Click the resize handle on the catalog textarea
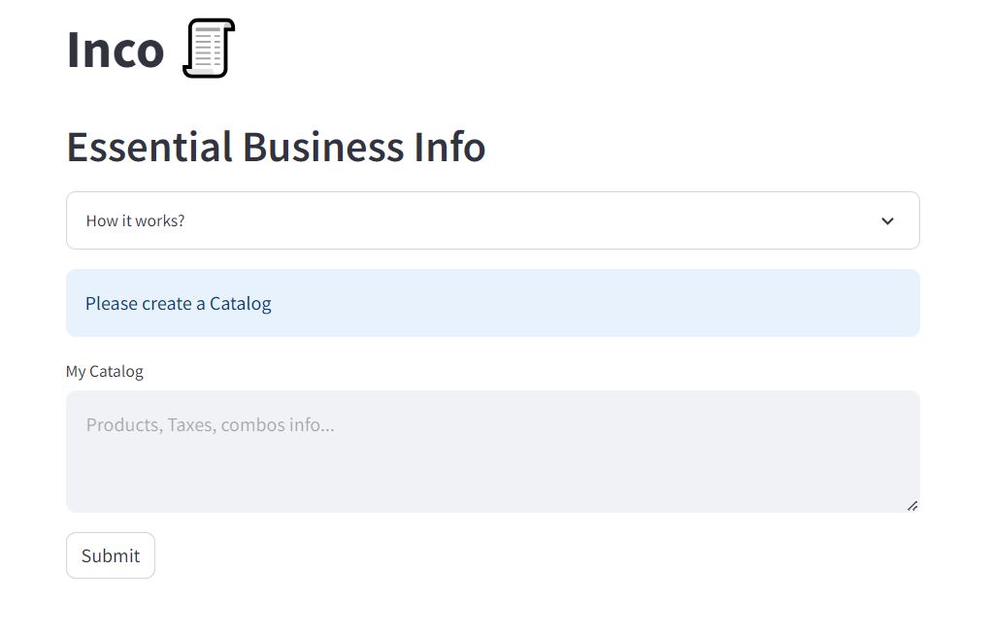 click(x=911, y=505)
